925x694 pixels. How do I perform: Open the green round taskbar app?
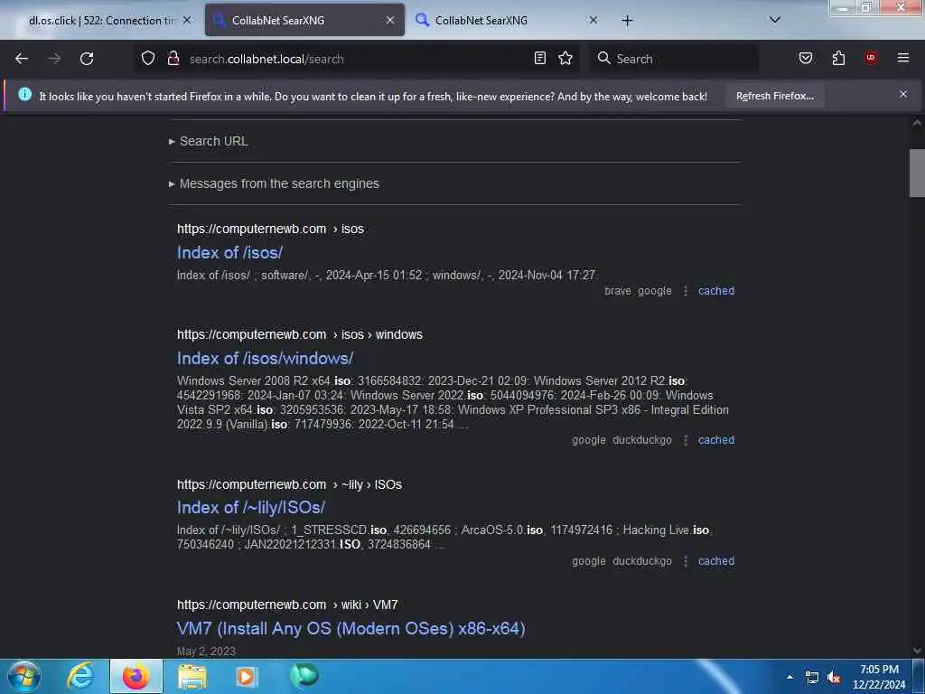pos(304,675)
